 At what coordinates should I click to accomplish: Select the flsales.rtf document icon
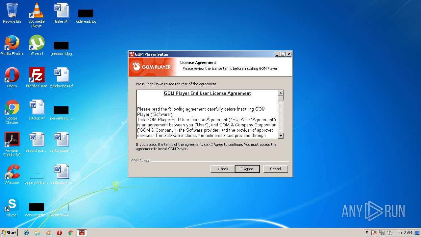point(61,13)
